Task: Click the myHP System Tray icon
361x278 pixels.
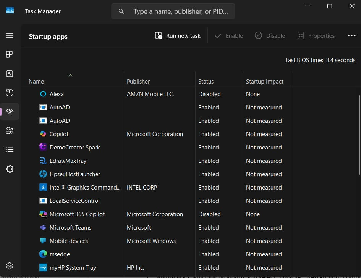Action: click(x=43, y=267)
